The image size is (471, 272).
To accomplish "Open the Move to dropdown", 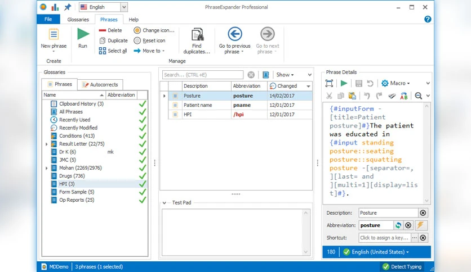I will tap(149, 51).
